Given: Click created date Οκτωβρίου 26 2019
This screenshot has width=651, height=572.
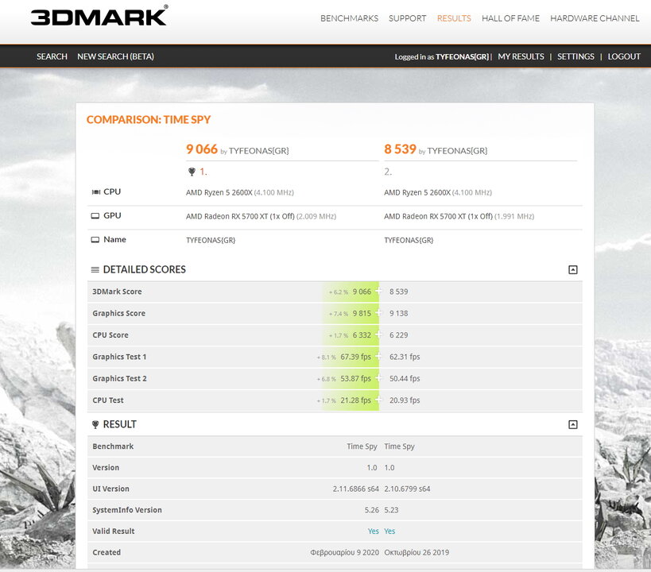Looking at the screenshot, I should pyautogui.click(x=417, y=552).
